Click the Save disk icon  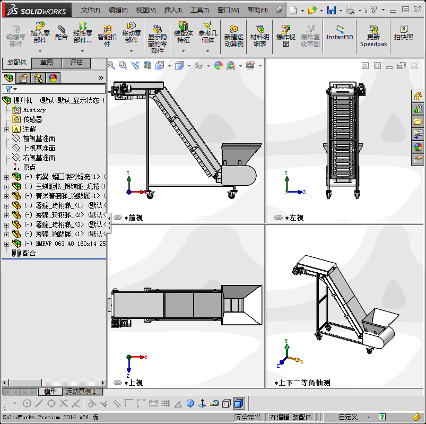click(332, 10)
